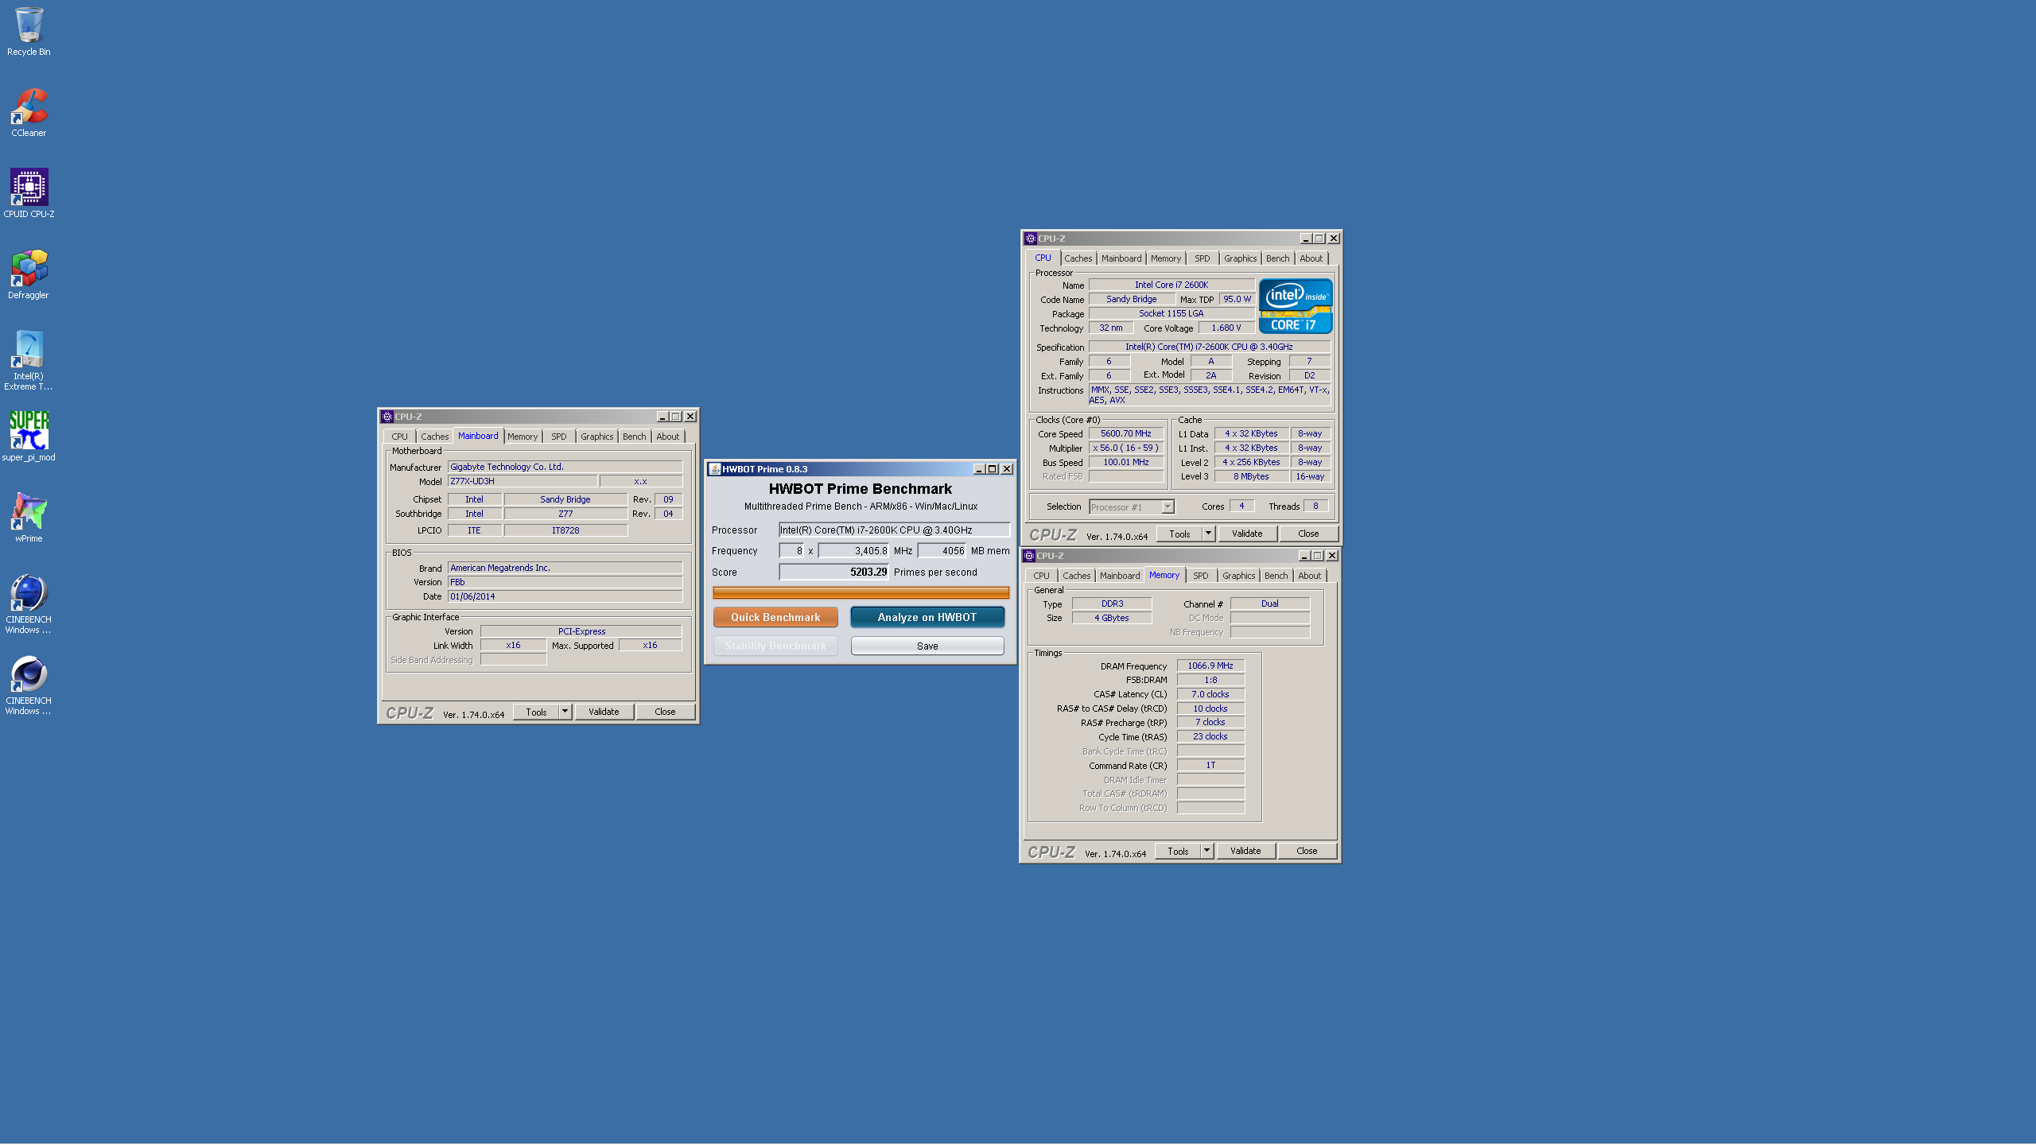The height and width of the screenshot is (1145, 2036).
Task: Minimize the Memory CPU-Z window
Action: click(x=1304, y=556)
